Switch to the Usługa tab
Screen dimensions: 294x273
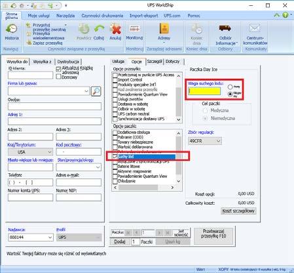(119, 62)
